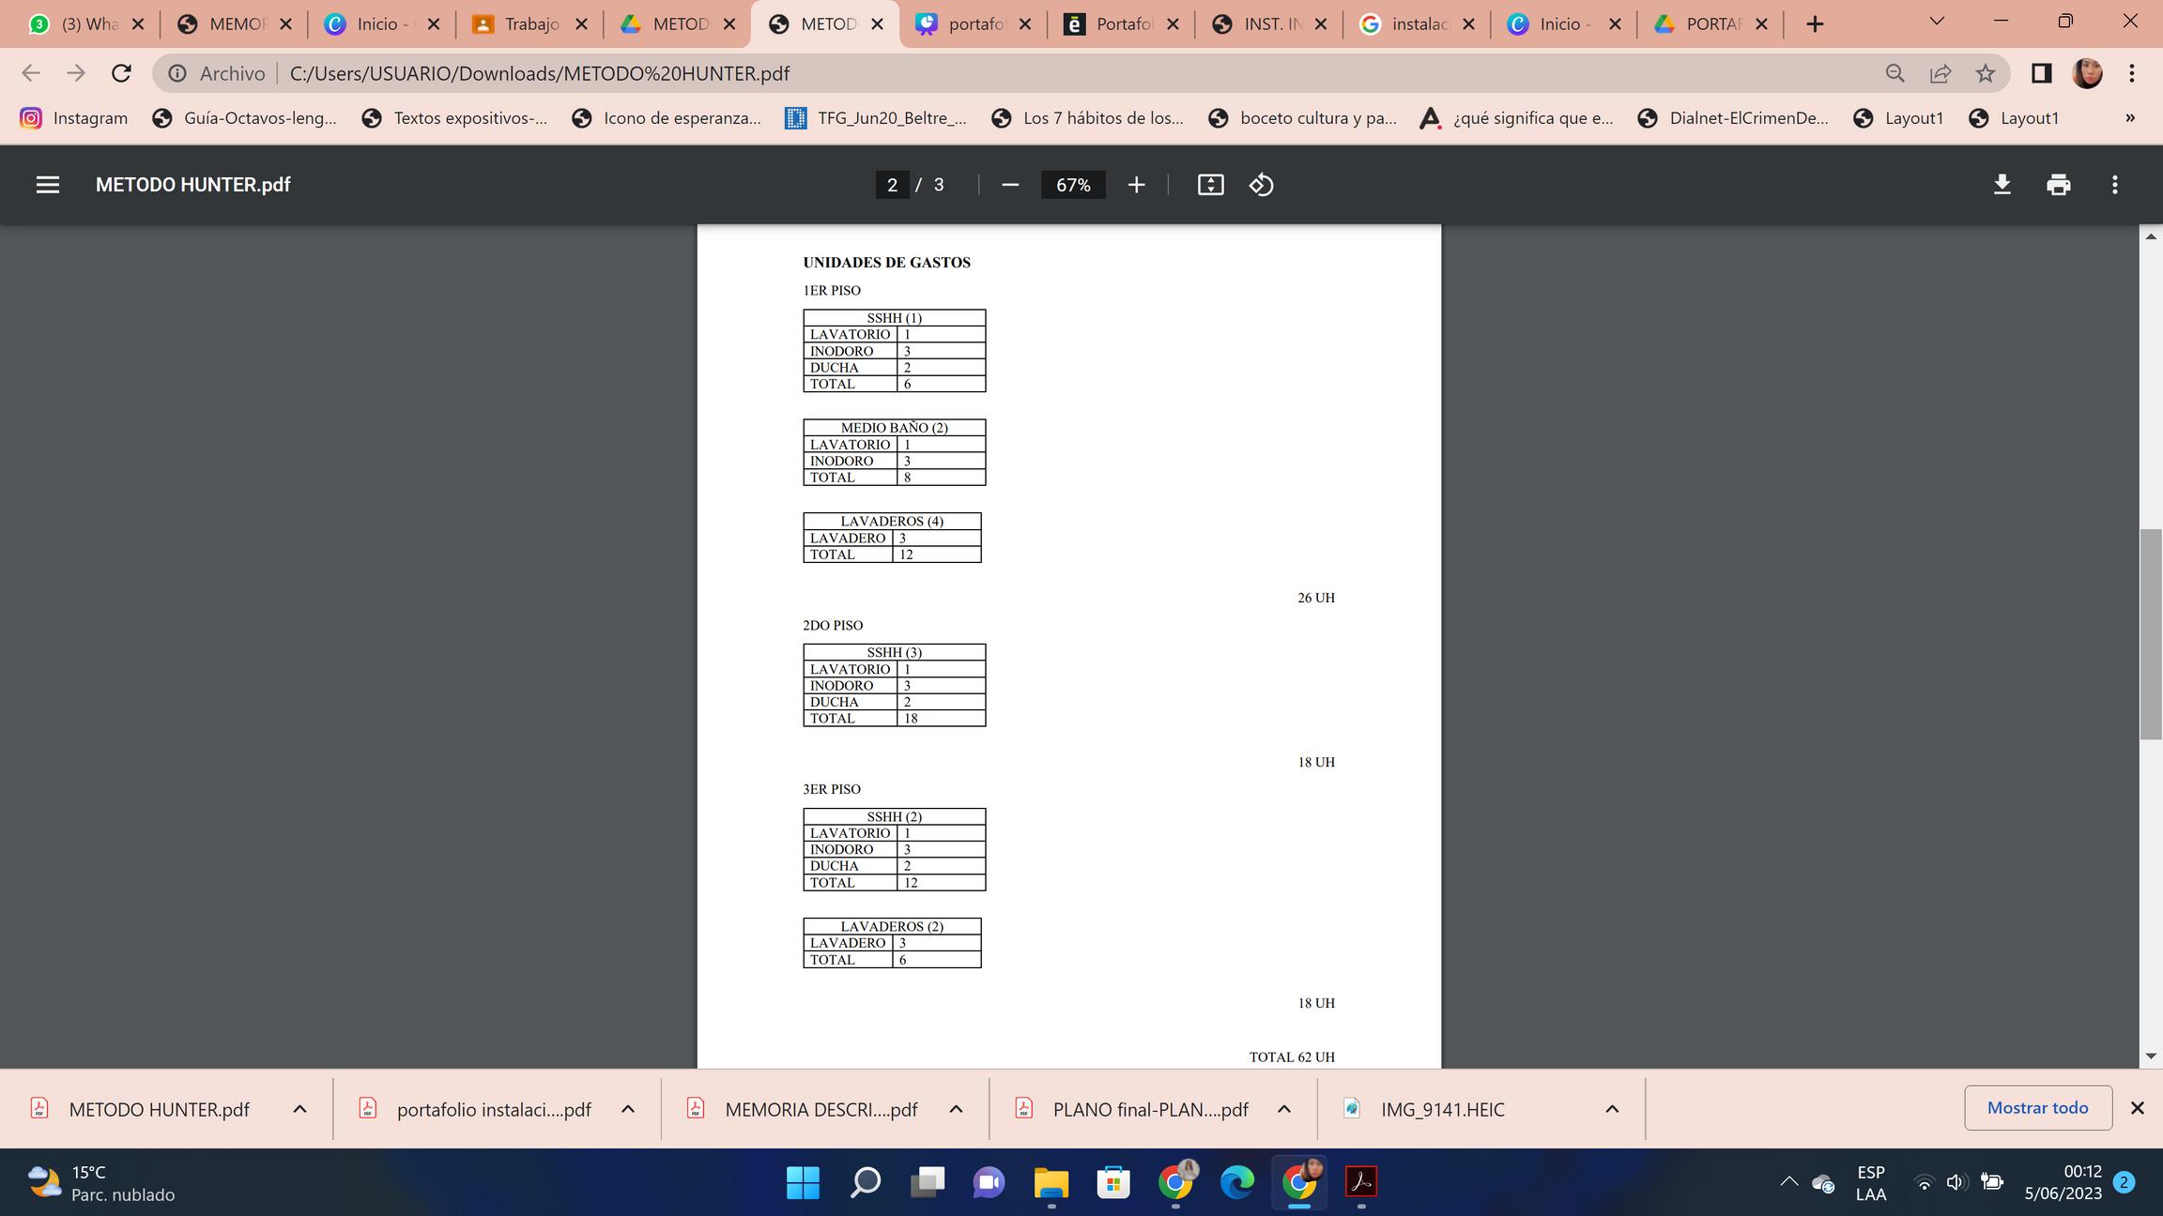The height and width of the screenshot is (1216, 2163).
Task: Open the Instagram bookmark
Action: pyautogui.click(x=75, y=118)
